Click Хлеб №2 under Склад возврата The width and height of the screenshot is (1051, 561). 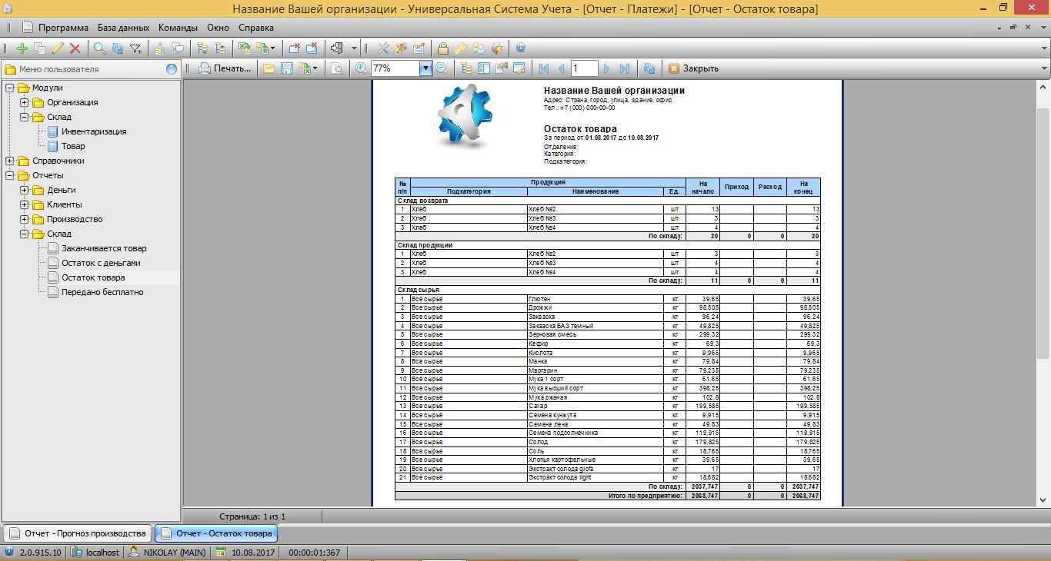pos(542,209)
